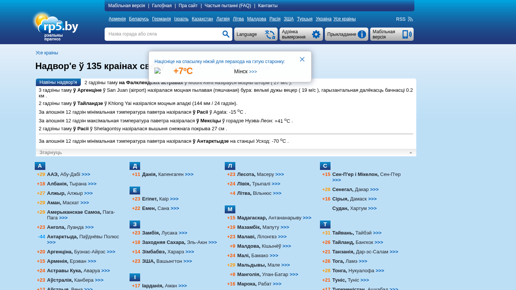Open ААЭ, Абу-Дабі forecast
The height and width of the screenshot is (290, 516).
(x=68, y=174)
